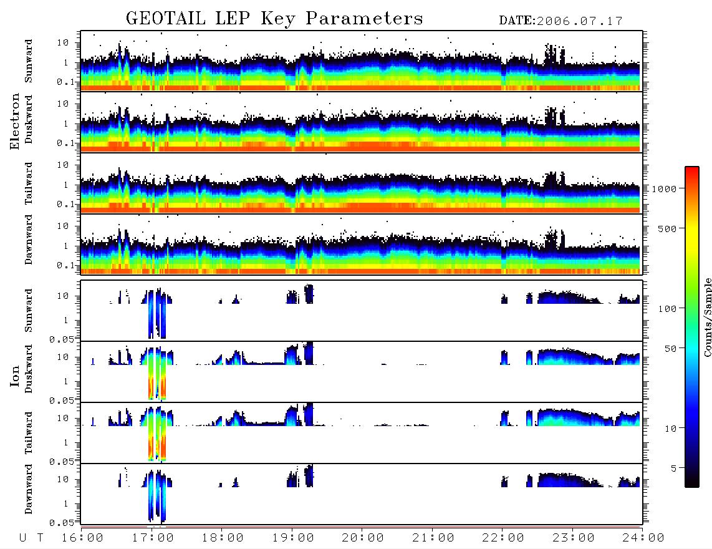The height and width of the screenshot is (549, 712).
Task: Click the colorbar tick labeled 10
Action: coord(670,429)
